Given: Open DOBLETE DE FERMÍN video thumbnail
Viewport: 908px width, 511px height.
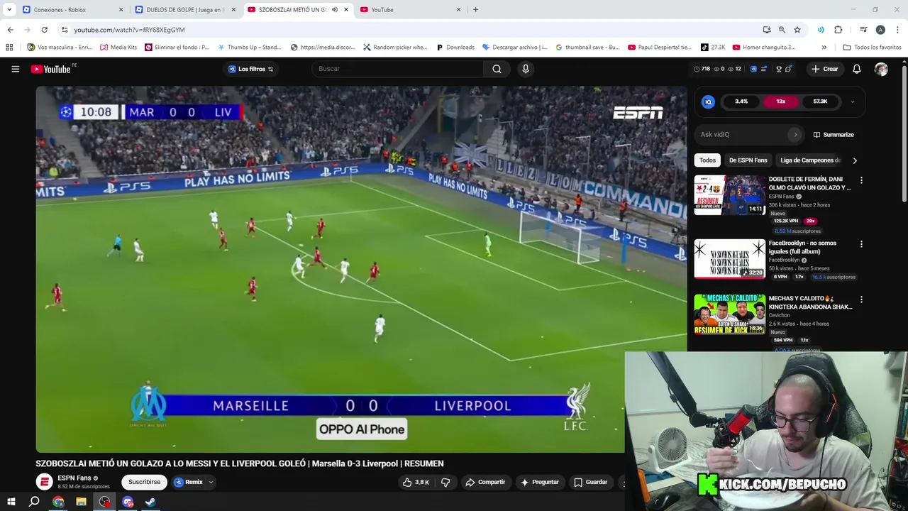Looking at the screenshot, I should coord(729,194).
